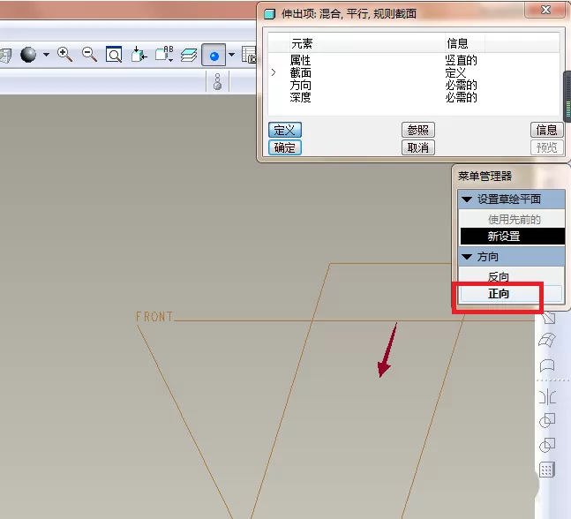571x519 pixels.
Task: Click the zoom in magnifier icon
Action: coord(64,55)
